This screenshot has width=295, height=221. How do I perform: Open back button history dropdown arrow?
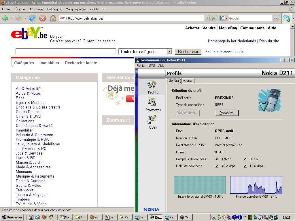coord(12,18)
